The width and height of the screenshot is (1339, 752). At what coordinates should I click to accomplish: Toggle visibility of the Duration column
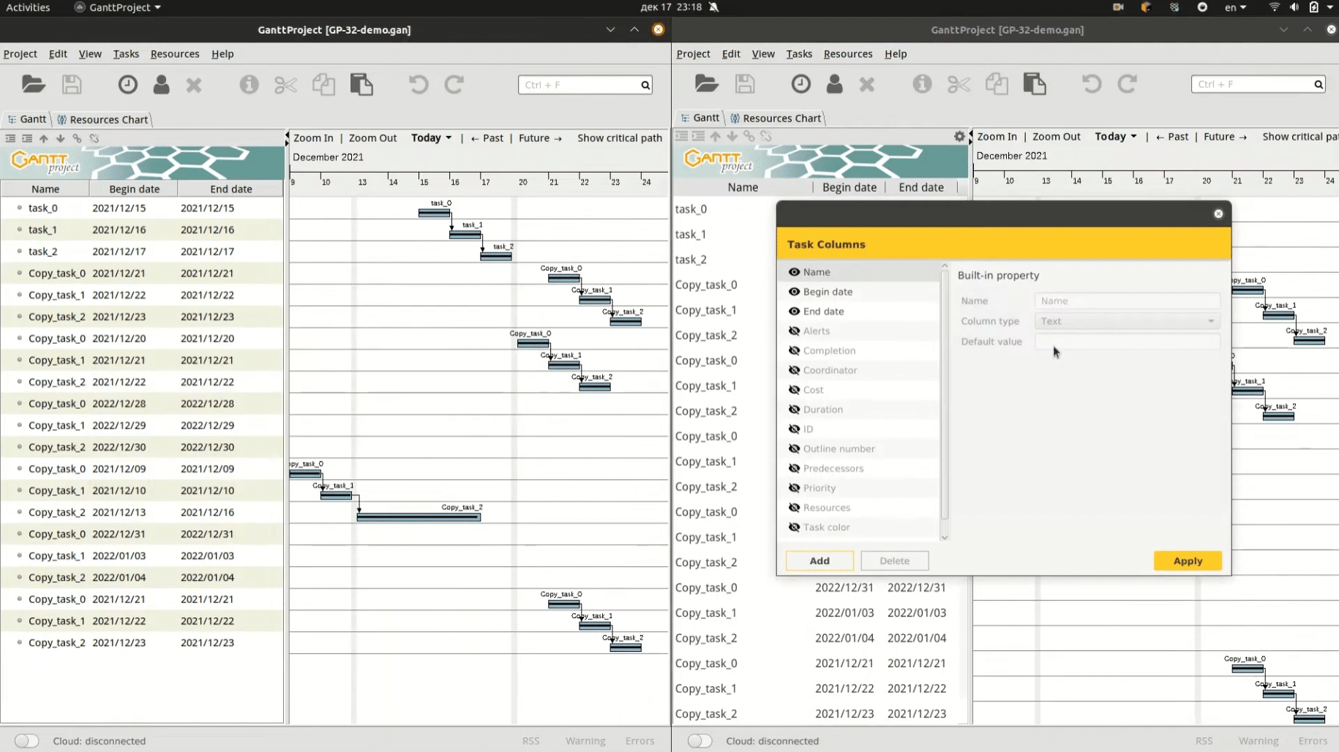[x=794, y=410]
